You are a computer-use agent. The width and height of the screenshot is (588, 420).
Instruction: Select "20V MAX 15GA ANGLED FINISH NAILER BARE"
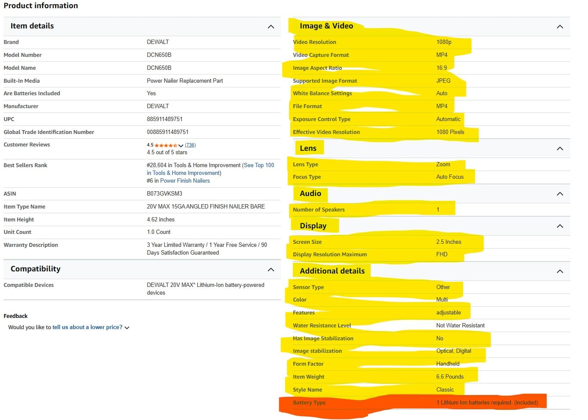coord(206,207)
